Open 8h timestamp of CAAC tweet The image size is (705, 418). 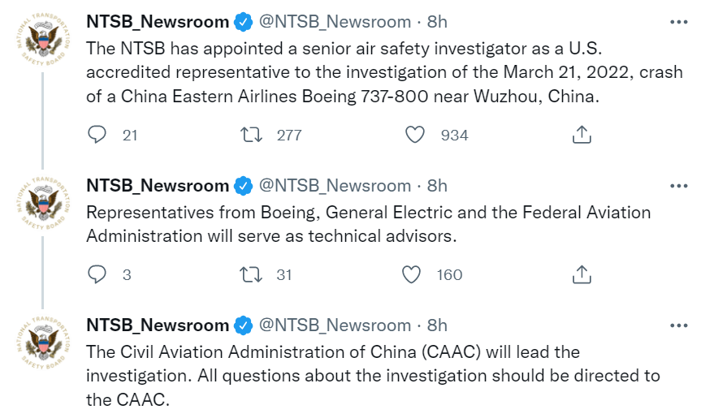point(437,325)
